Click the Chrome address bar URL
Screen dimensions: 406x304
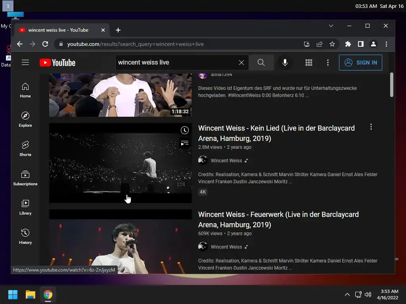[x=136, y=44]
